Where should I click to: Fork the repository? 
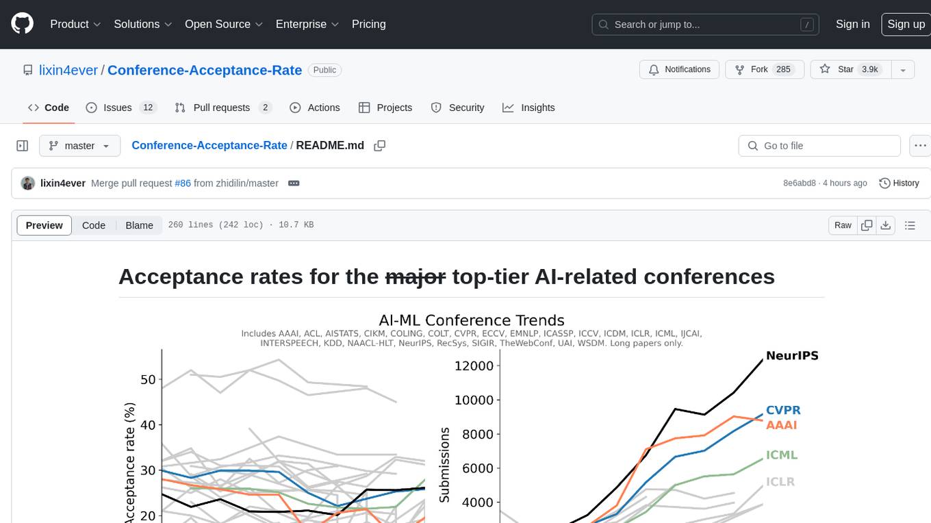(765, 70)
